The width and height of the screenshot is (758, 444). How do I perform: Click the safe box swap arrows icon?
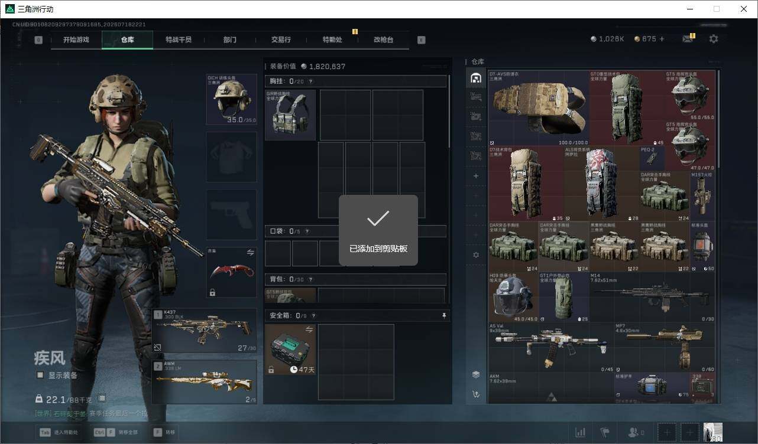[x=309, y=329]
